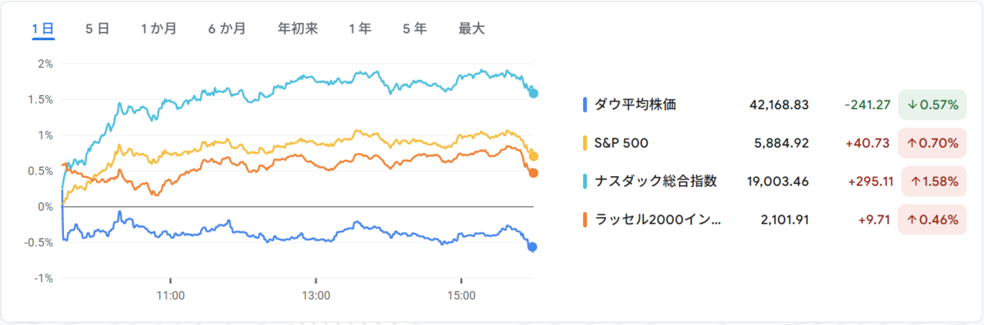Image resolution: width=984 pixels, height=325 pixels.
Task: Click the cyan Nasdaq line end dot
Action: pos(534,93)
